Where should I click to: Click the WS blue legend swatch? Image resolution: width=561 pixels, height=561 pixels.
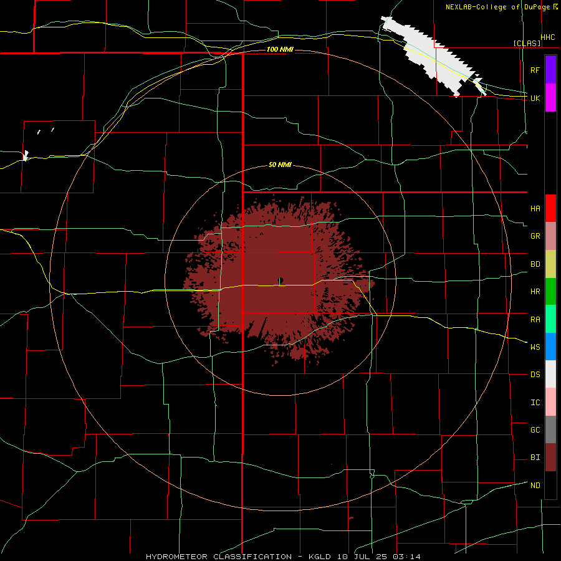tap(550, 347)
